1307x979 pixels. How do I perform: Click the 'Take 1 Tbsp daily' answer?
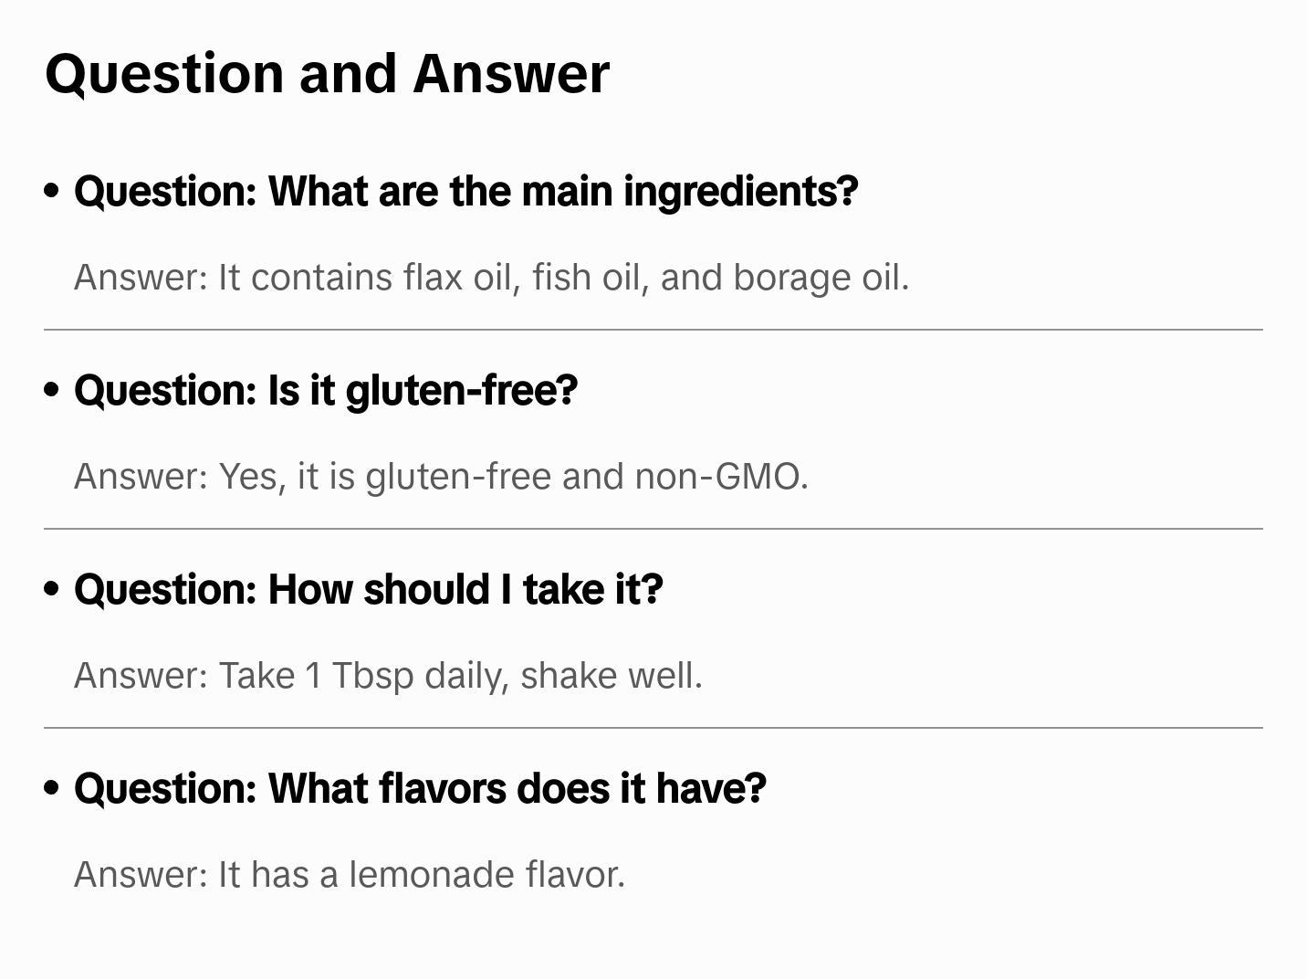pyautogui.click(x=388, y=676)
